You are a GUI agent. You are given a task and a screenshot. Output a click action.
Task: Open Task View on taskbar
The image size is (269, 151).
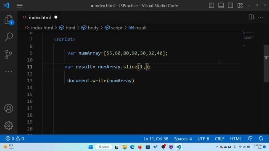pyautogui.click(x=116, y=147)
